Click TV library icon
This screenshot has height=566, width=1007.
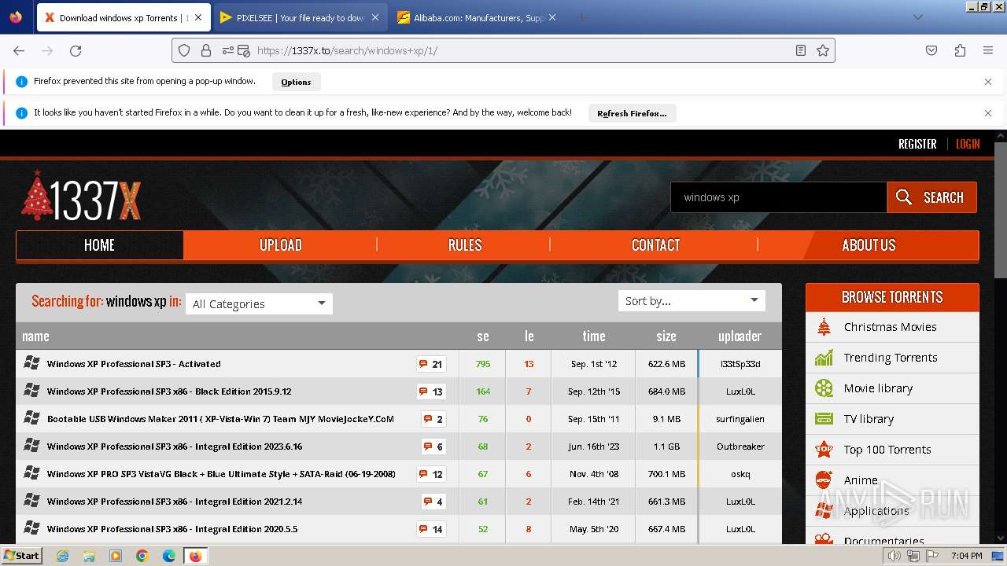pyautogui.click(x=824, y=419)
